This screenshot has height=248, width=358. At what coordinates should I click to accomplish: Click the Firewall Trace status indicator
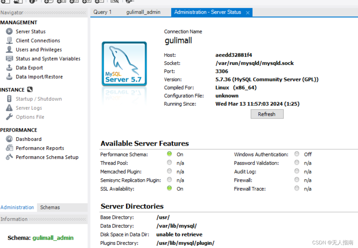click(x=297, y=188)
